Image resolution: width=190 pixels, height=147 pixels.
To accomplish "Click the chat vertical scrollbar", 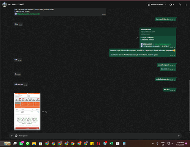I will (x=189, y=106).
